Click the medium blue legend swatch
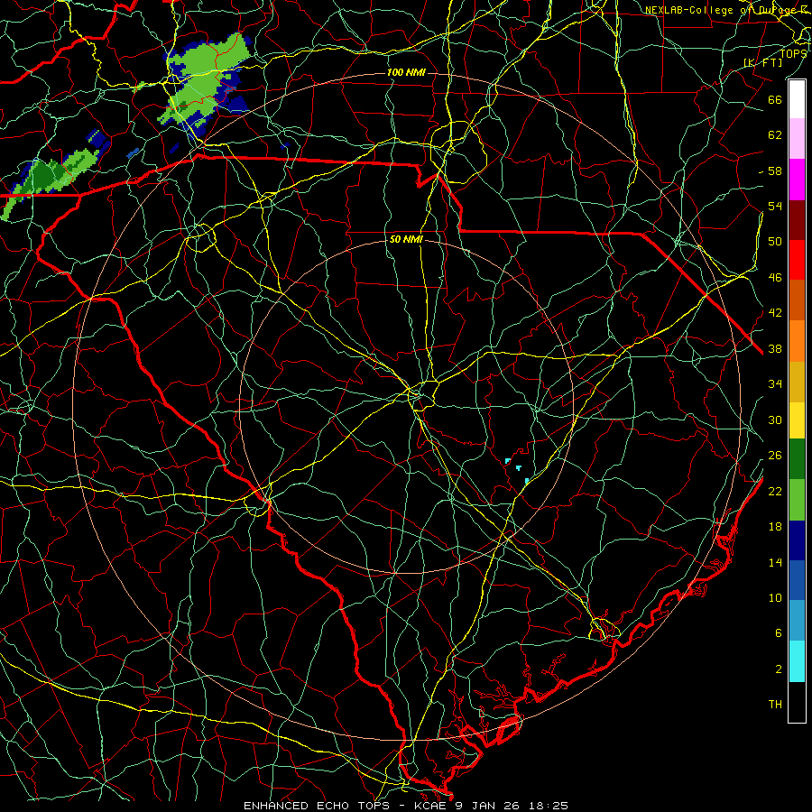Screen dimensions: 812x812 (797, 580)
